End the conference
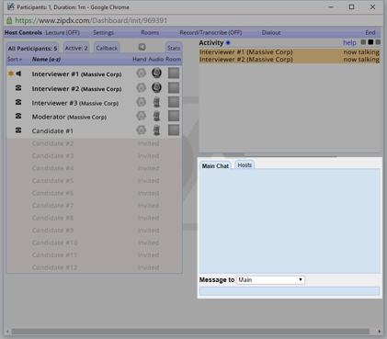Screen dimensions: 387x339 tap(370, 32)
